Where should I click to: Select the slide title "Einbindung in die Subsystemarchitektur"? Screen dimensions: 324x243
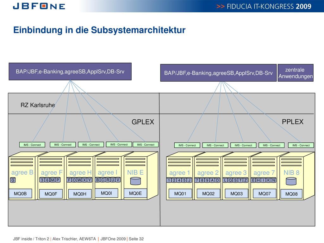[x=99, y=30]
